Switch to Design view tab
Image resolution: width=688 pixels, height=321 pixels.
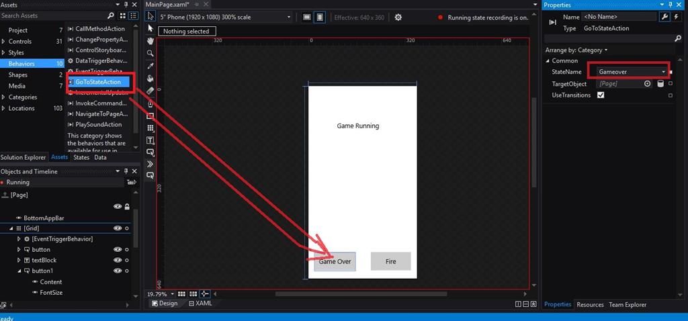165,304
